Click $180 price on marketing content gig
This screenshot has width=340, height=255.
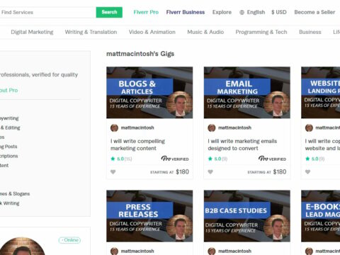(x=182, y=171)
